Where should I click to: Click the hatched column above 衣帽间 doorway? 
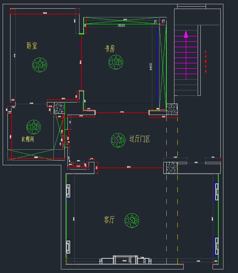pos(59,108)
